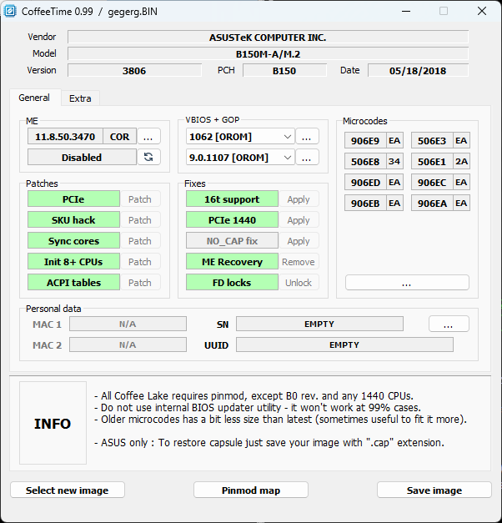The height and width of the screenshot is (523, 502).
Task: Switch to the Extra tab
Action: pos(80,98)
